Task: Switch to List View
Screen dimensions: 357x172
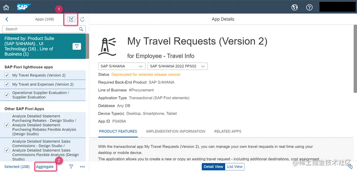Action: pos(235,167)
